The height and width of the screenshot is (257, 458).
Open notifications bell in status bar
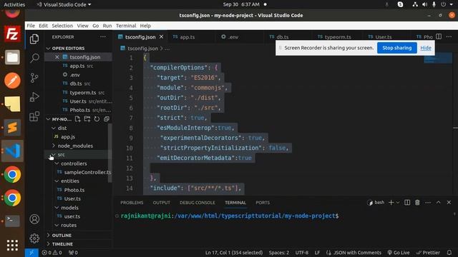[x=449, y=253]
